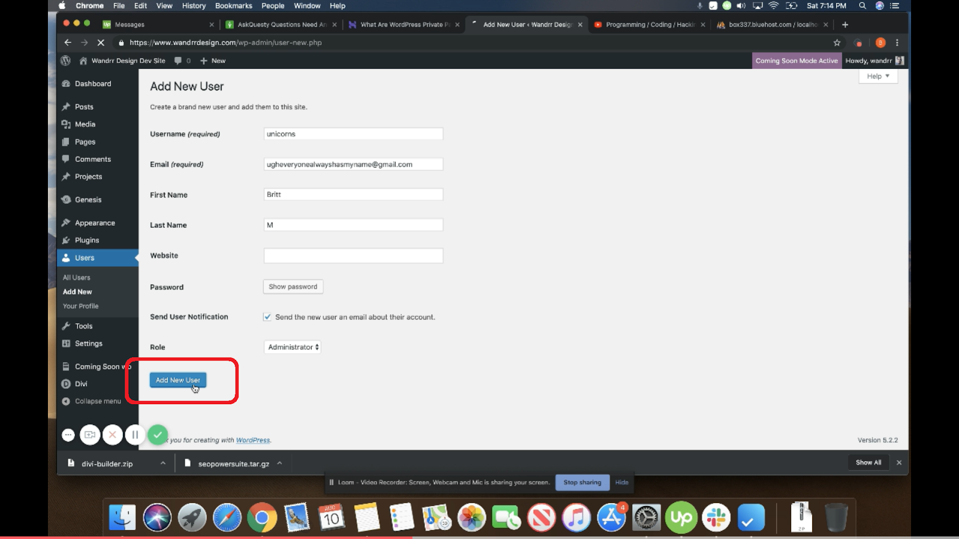Open the Role dropdown
The height and width of the screenshot is (539, 959).
click(x=292, y=347)
